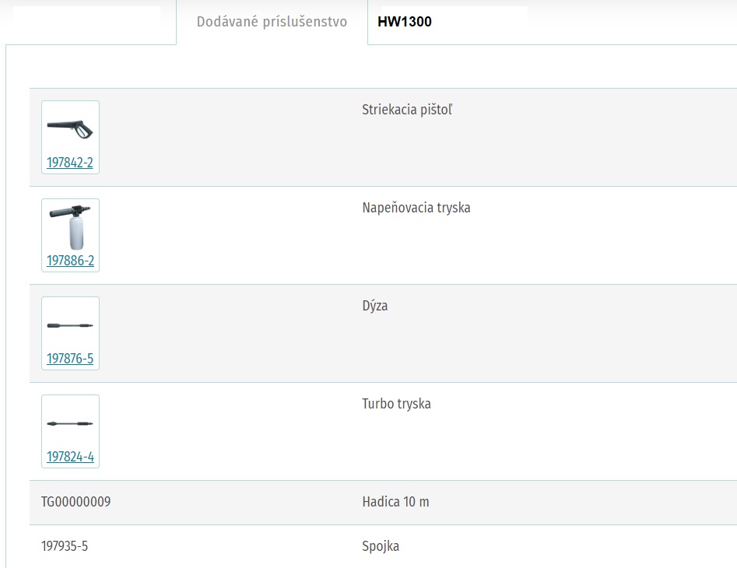Follow the 197876-5 part number link
Image resolution: width=737 pixels, height=568 pixels.
pyautogui.click(x=70, y=359)
